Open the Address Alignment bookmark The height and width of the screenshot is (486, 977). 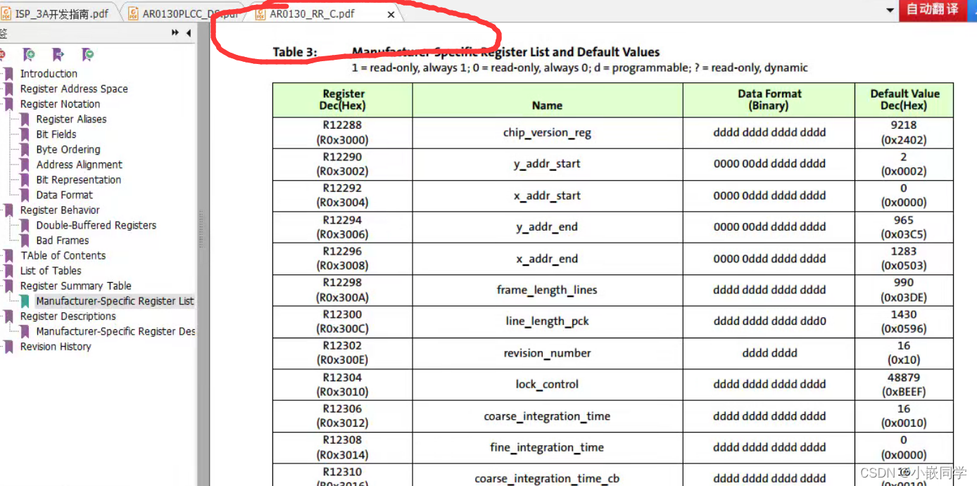tap(79, 165)
